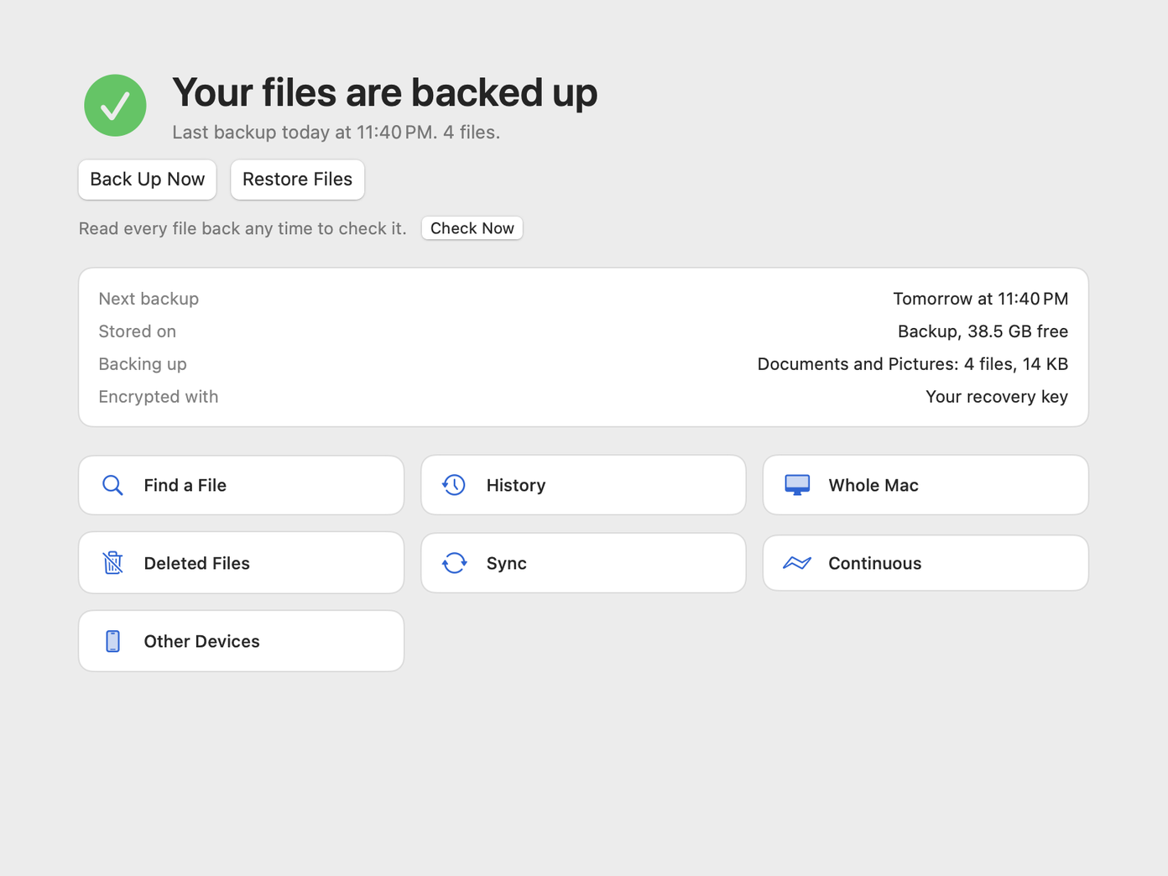Choose the Whole Mac card
Viewport: 1168px width, 876px height.
point(926,485)
